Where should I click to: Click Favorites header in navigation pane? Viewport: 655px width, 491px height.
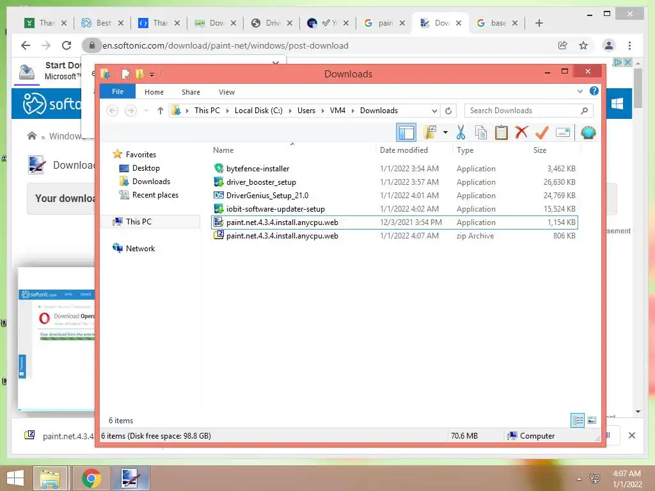coord(141,155)
